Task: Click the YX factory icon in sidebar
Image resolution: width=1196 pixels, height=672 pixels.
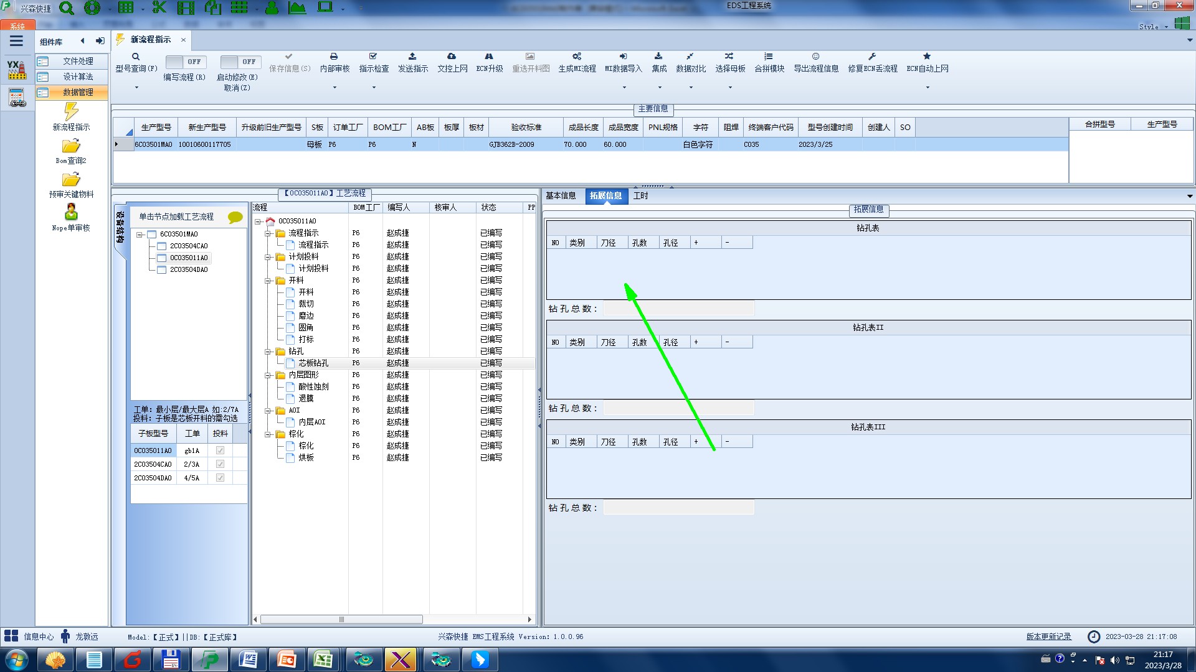Action: click(x=17, y=70)
